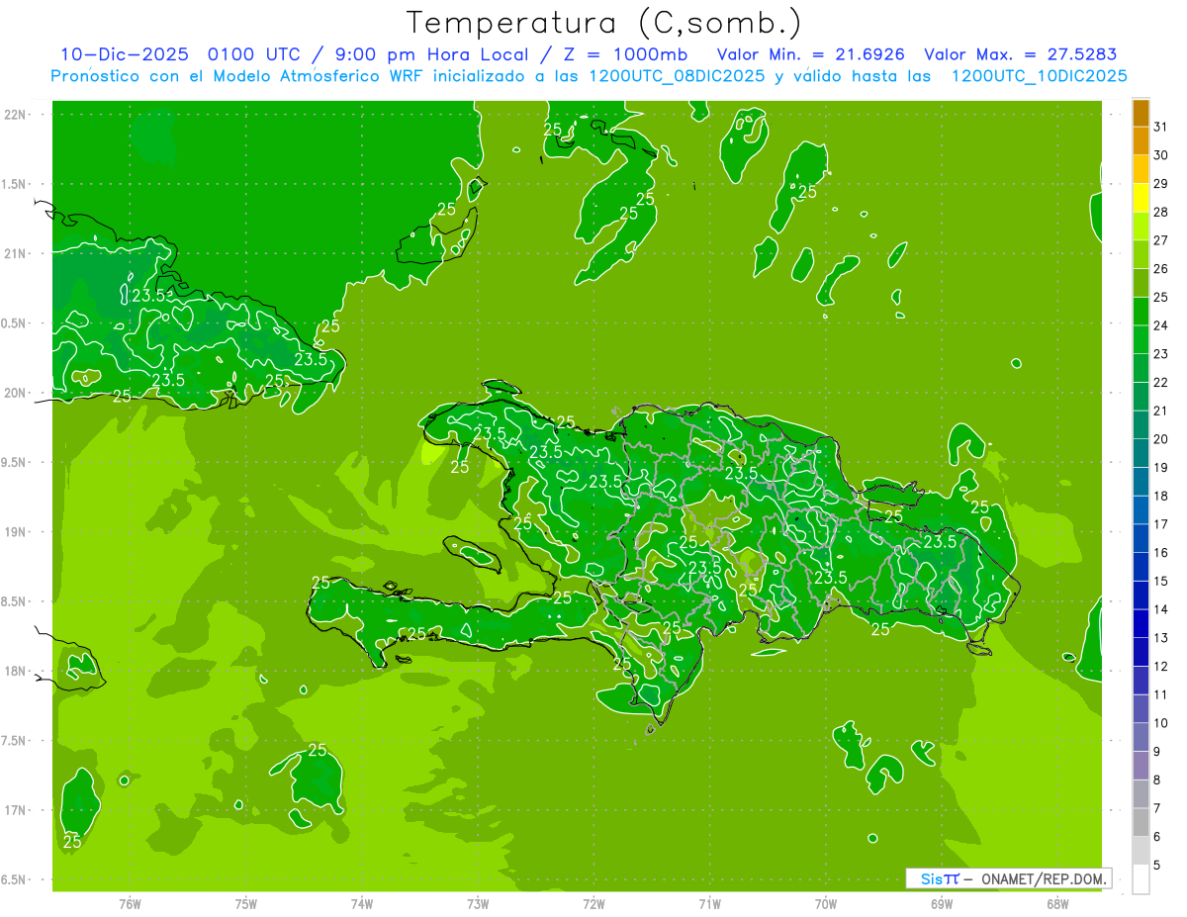Click the 21N latitude axis label

[x=14, y=253]
